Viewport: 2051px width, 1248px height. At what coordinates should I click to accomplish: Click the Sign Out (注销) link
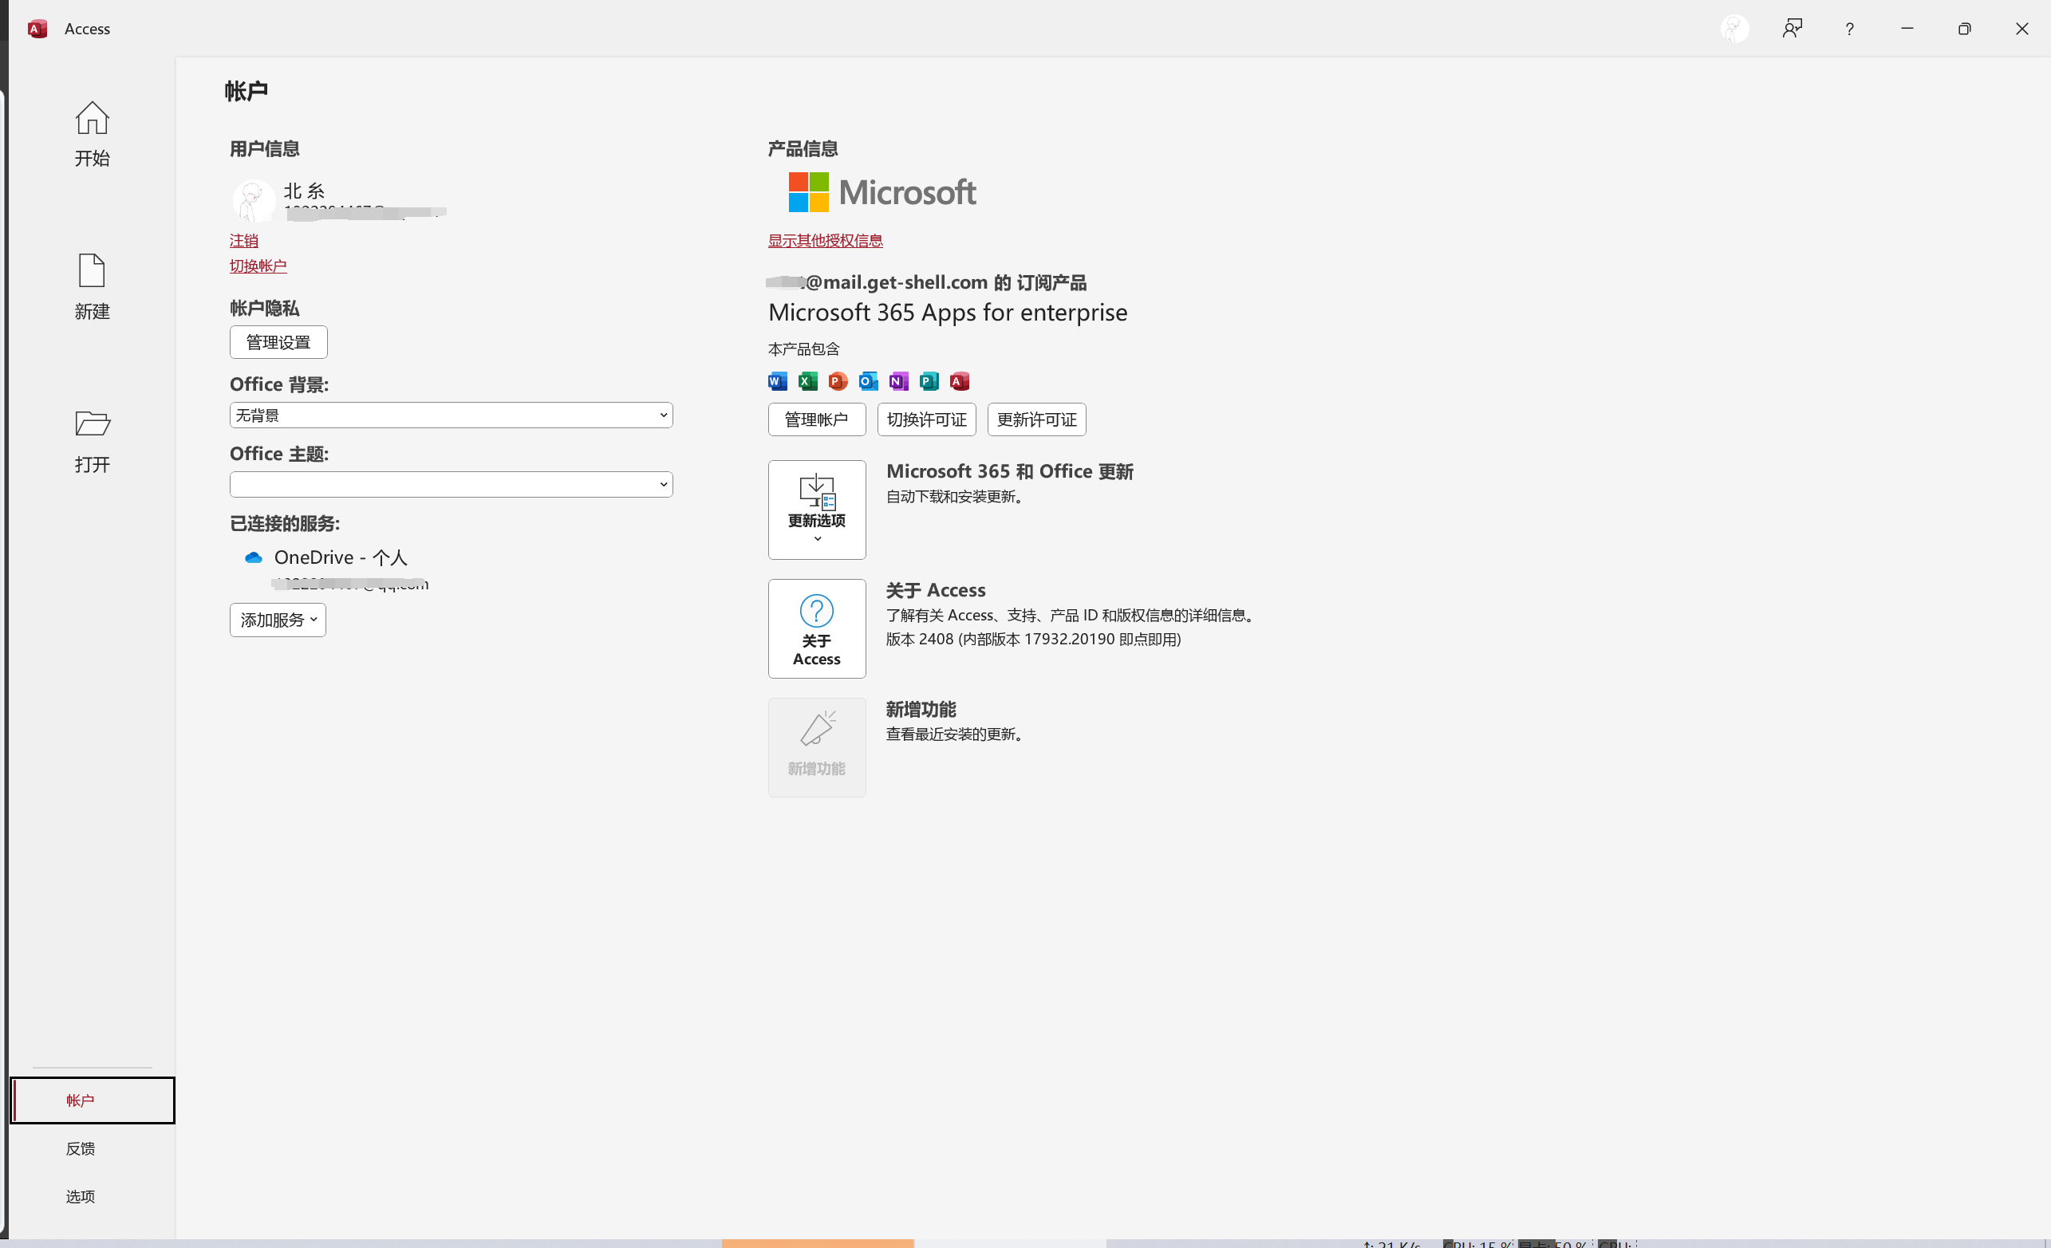tap(244, 241)
